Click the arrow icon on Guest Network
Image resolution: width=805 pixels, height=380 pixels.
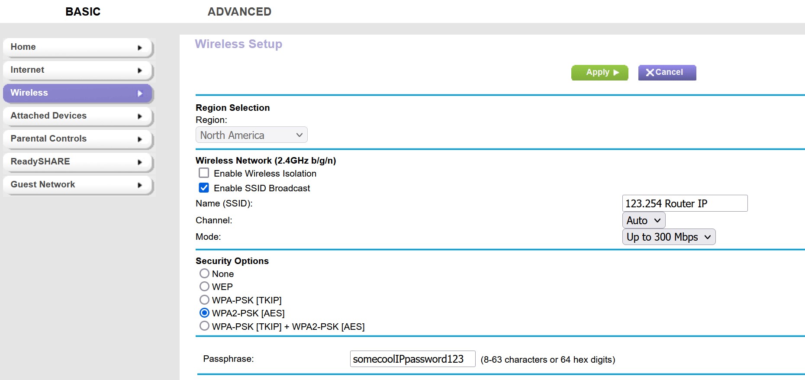(x=139, y=185)
